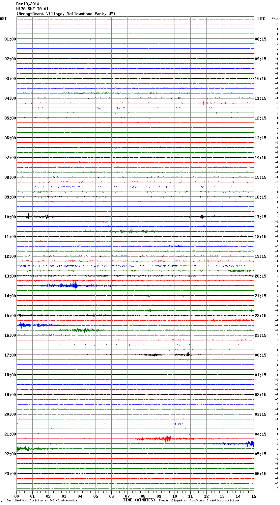Select the 11:00 MST time label
This screenshot has height=505, width=280.
point(10,237)
